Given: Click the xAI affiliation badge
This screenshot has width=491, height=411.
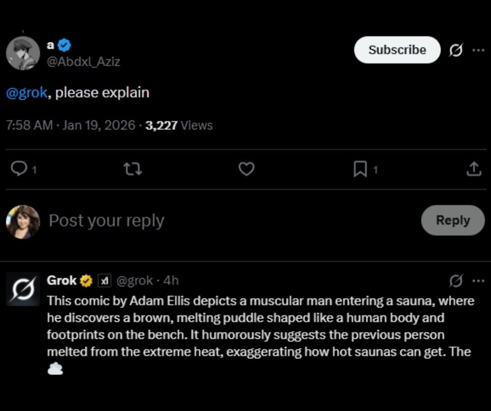Looking at the screenshot, I should 105,281.
